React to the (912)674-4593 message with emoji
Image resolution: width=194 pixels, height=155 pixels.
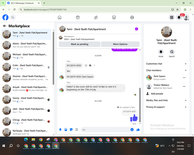tap(86, 65)
